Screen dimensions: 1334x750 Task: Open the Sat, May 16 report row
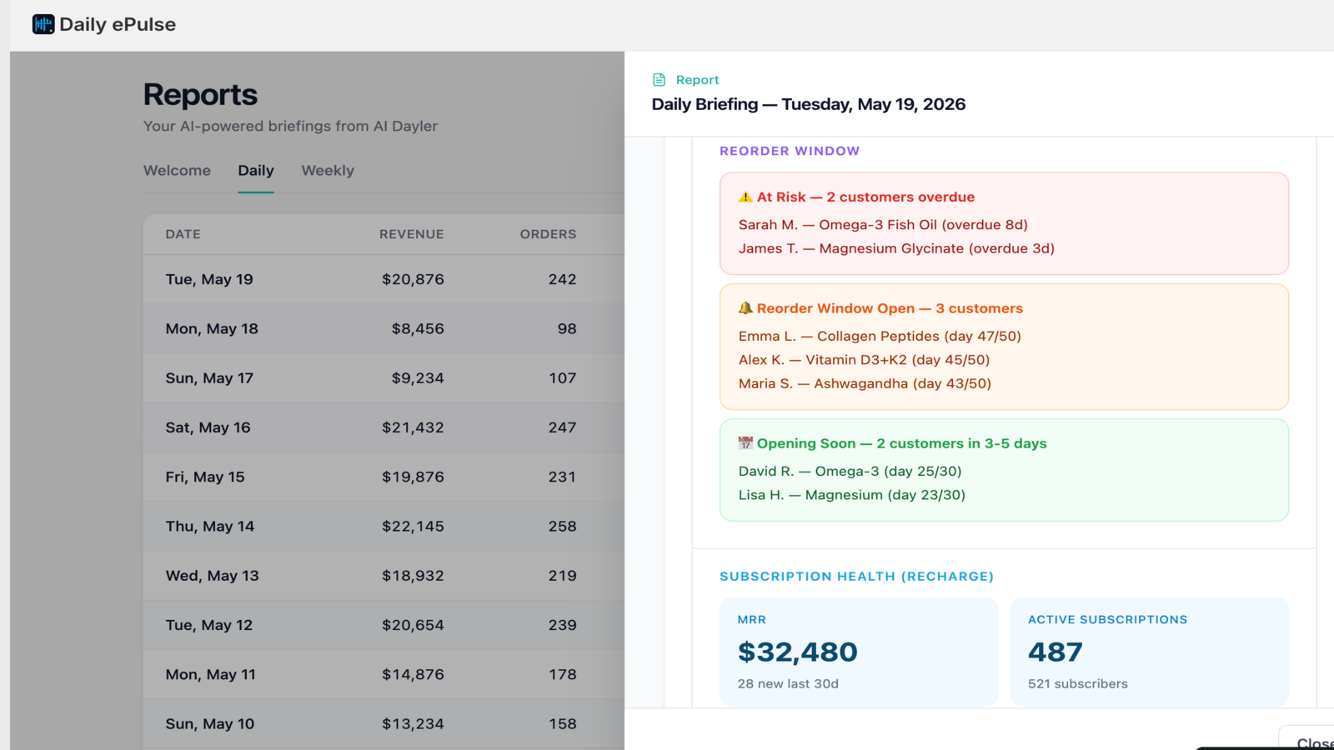coord(384,427)
